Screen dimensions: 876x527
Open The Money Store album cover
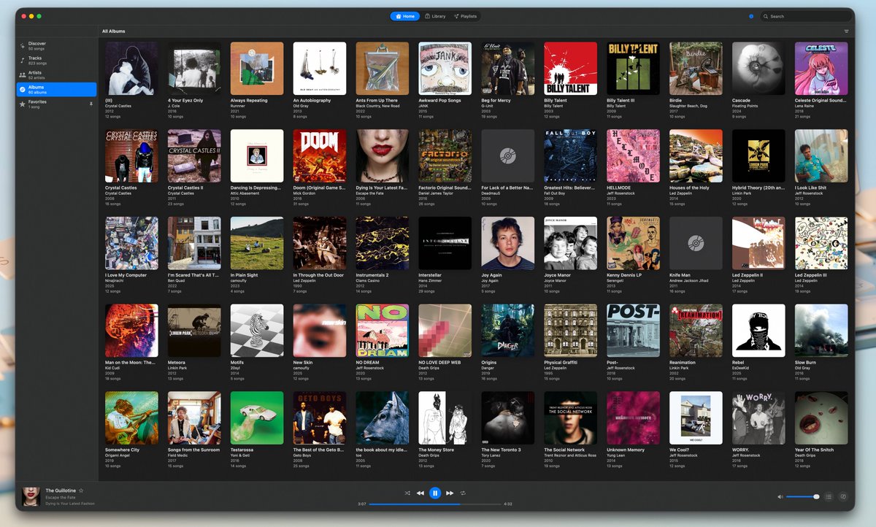pos(445,418)
